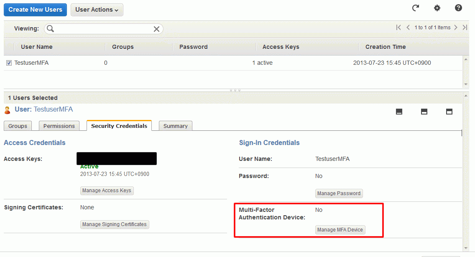Image resolution: width=475 pixels, height=257 pixels.
Task: Click Create New Users button
Action: point(35,10)
